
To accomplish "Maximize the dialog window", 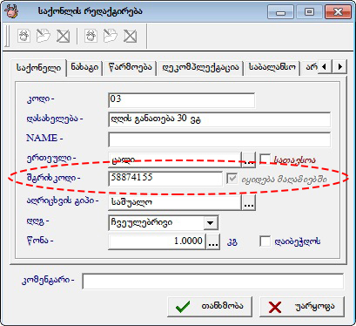I will [309, 12].
